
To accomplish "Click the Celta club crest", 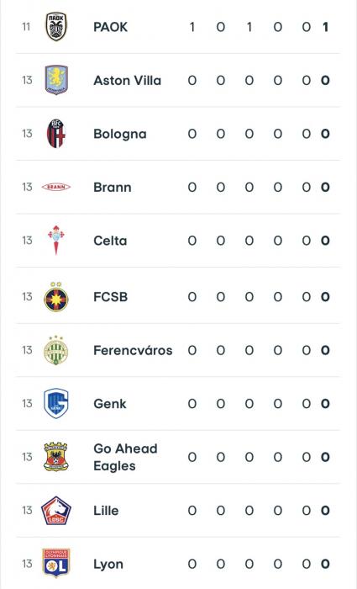I will click(56, 241).
